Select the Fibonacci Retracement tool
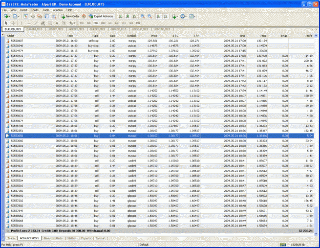 [x=50, y=23]
